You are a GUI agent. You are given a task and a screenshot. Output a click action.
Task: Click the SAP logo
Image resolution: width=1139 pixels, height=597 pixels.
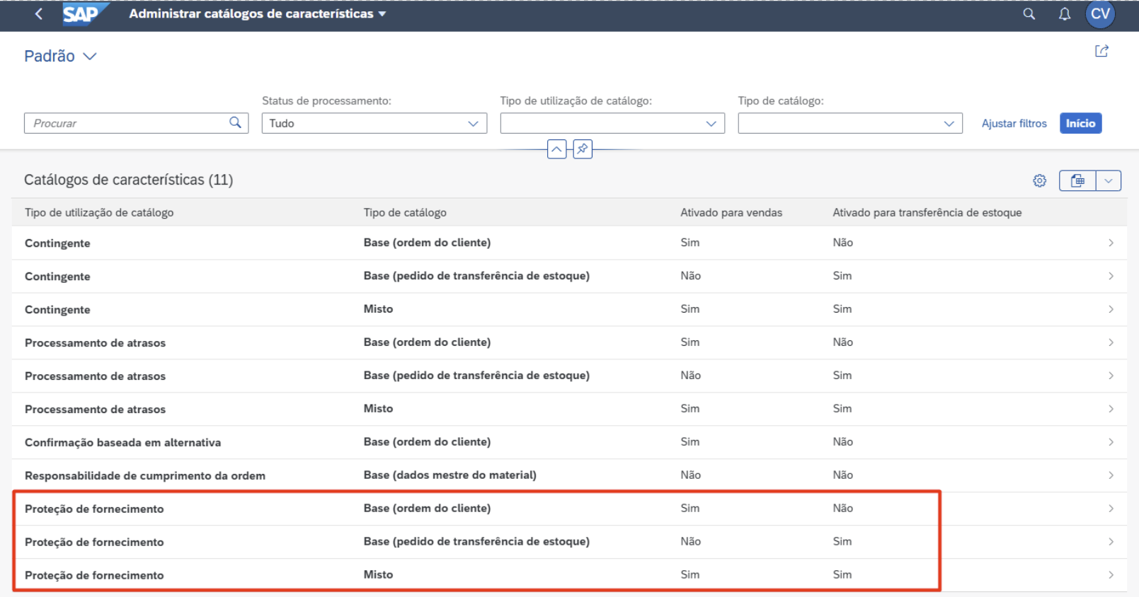point(86,14)
